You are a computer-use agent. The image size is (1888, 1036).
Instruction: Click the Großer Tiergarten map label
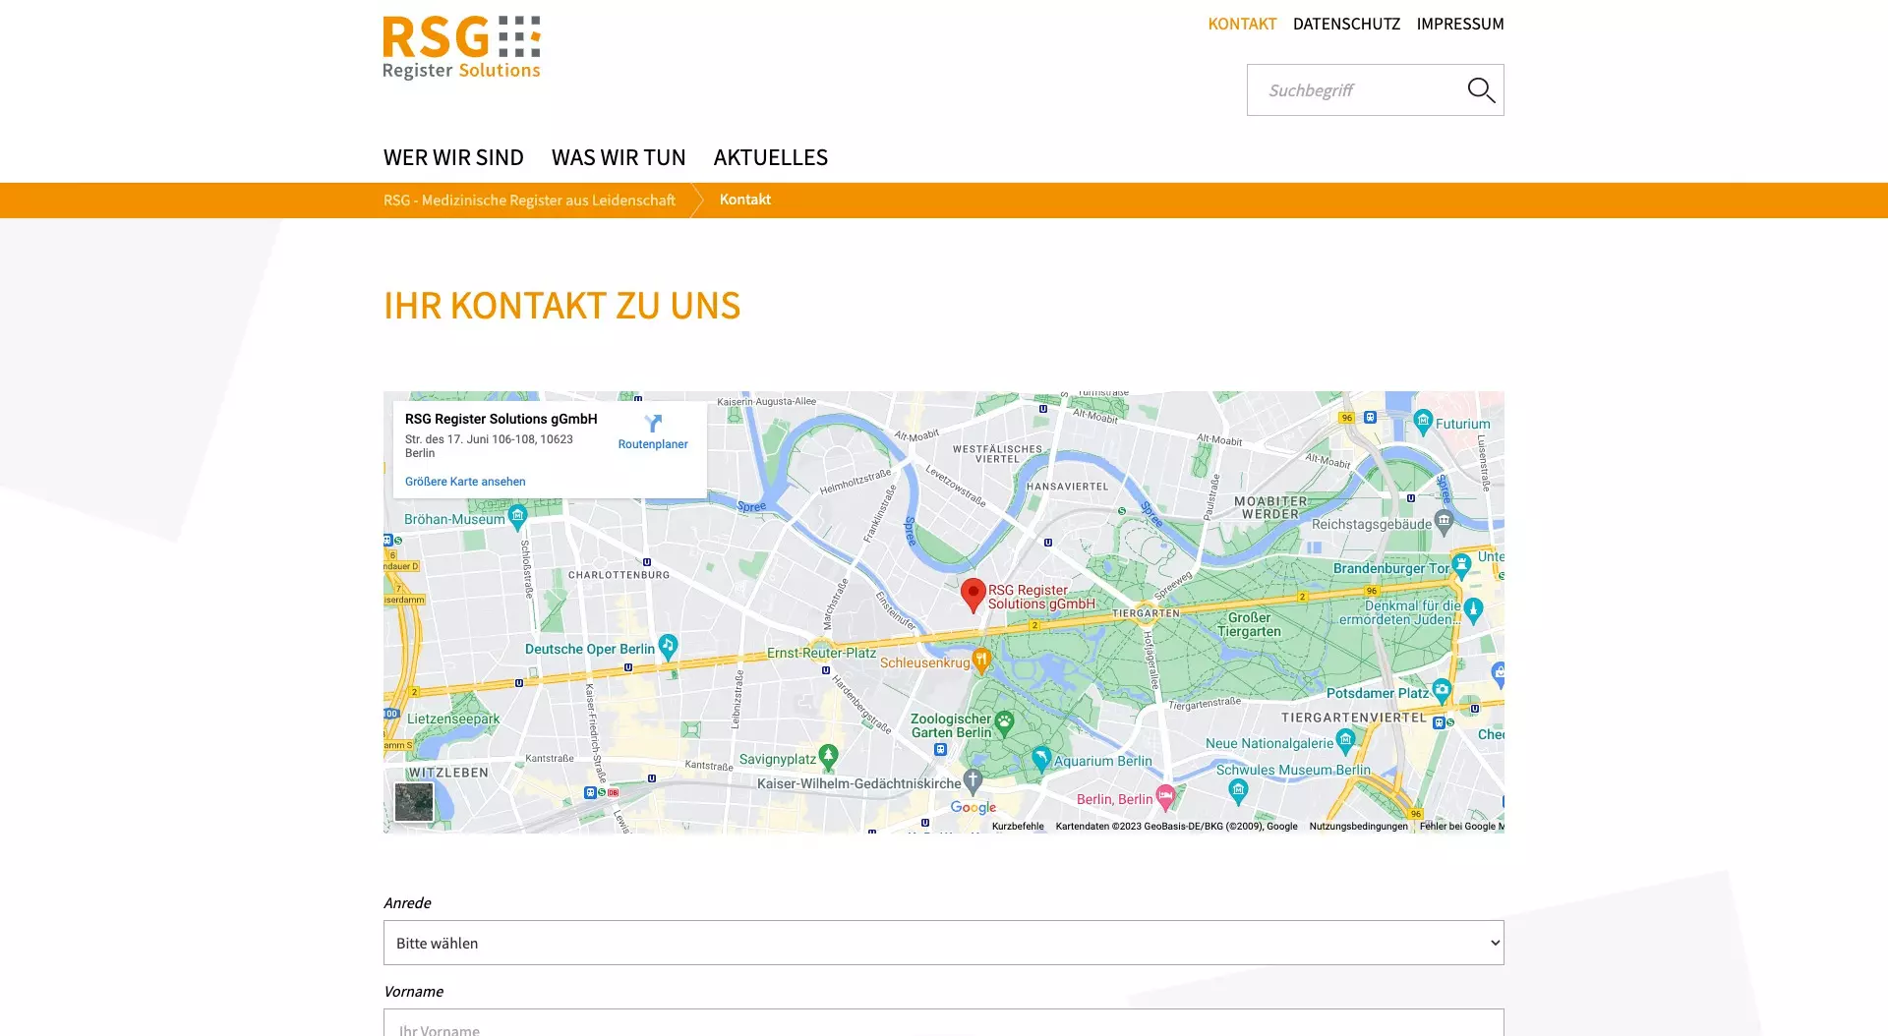click(1249, 625)
